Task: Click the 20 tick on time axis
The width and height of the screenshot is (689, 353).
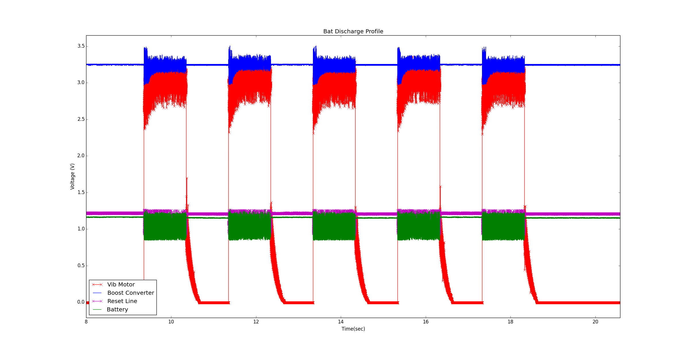Action: click(x=595, y=322)
